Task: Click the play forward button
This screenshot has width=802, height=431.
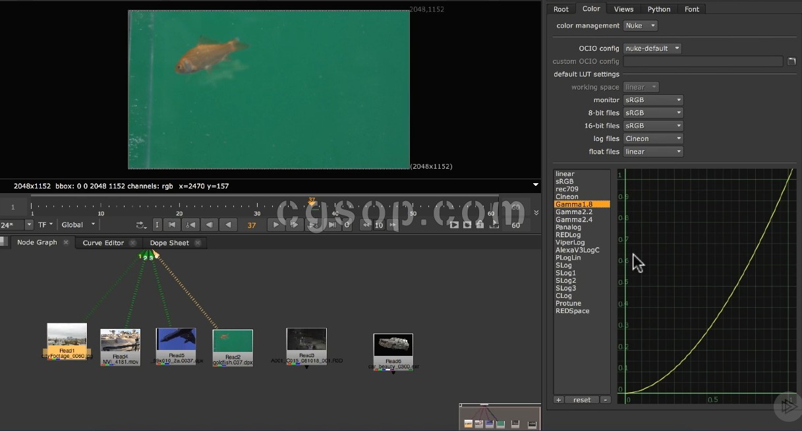Action: pyautogui.click(x=276, y=225)
